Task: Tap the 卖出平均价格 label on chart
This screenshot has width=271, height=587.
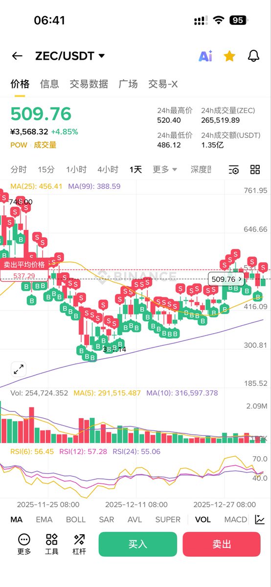Action: click(x=24, y=264)
